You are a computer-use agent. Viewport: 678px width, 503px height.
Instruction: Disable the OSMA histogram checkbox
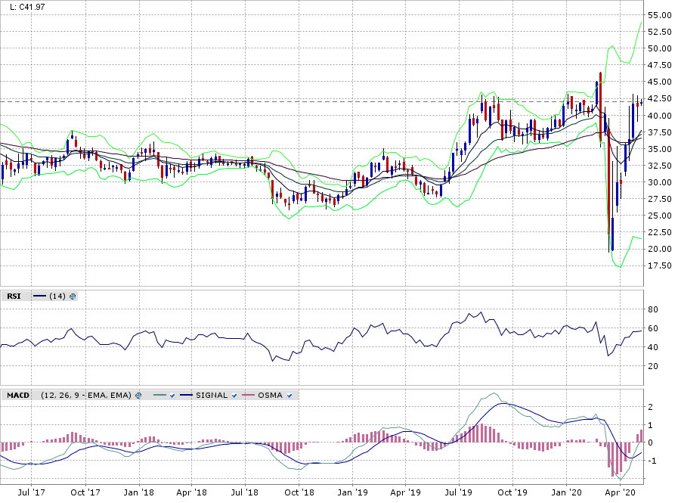pos(289,396)
